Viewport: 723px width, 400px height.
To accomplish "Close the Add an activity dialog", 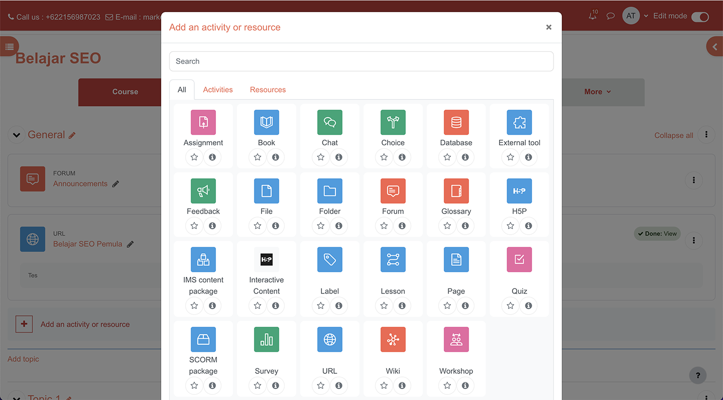I will point(549,27).
